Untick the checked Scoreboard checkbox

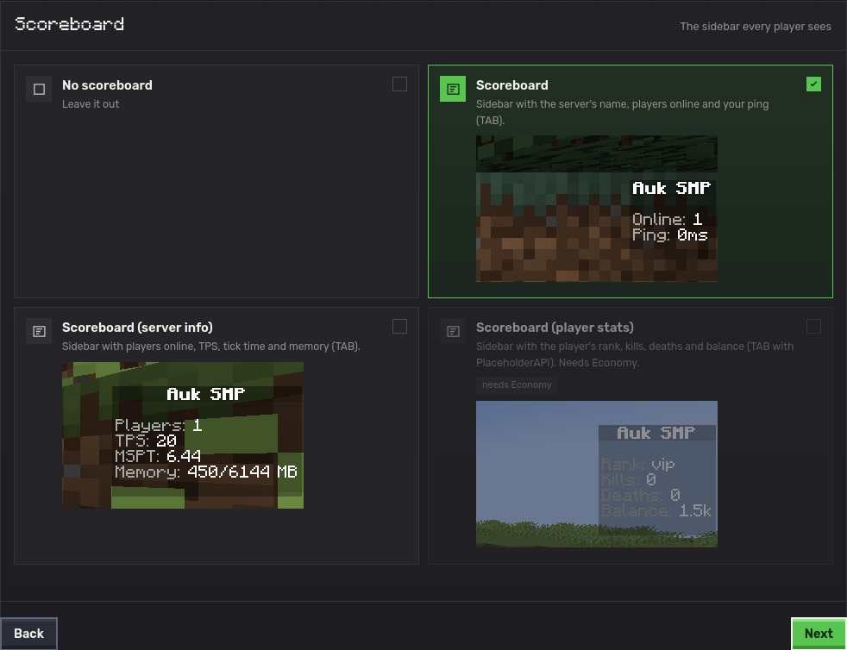click(x=813, y=84)
